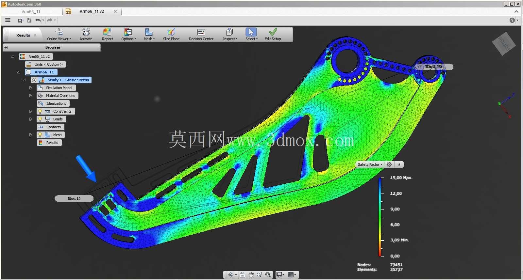
Task: Expand the Loads node
Action: pos(30,119)
